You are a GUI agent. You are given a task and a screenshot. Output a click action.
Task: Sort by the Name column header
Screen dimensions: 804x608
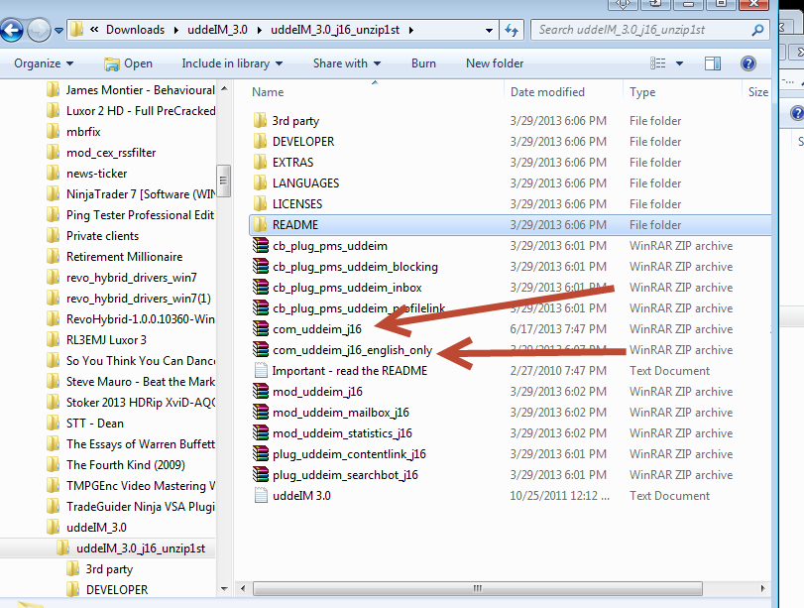268,92
